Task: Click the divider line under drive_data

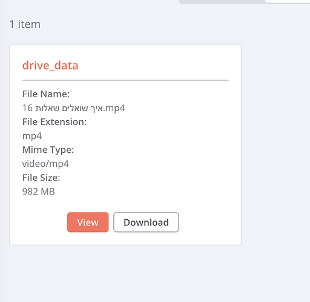Action: (125, 80)
